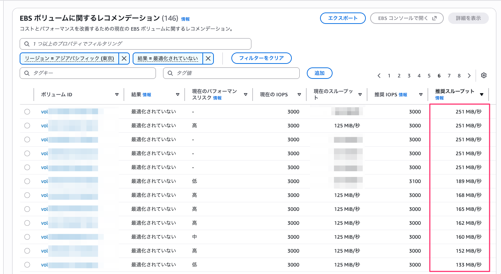Select the radio button for the 160 MiB/秒 row
This screenshot has height=274, width=501.
click(27, 237)
